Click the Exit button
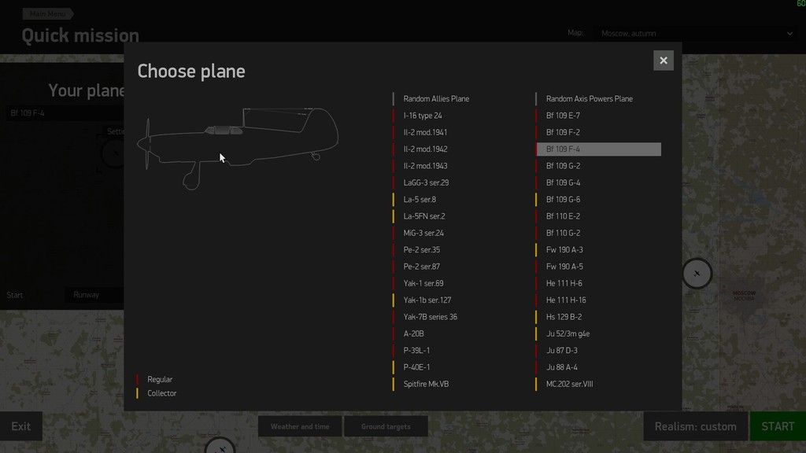 (x=21, y=426)
